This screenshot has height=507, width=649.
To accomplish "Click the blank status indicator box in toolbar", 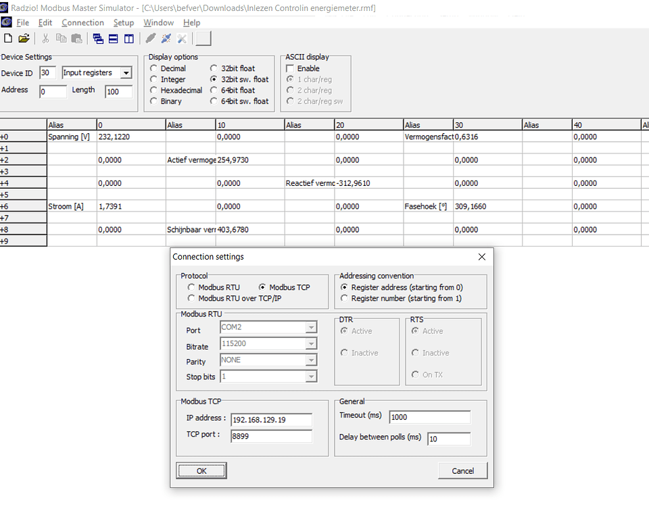I will pos(203,39).
